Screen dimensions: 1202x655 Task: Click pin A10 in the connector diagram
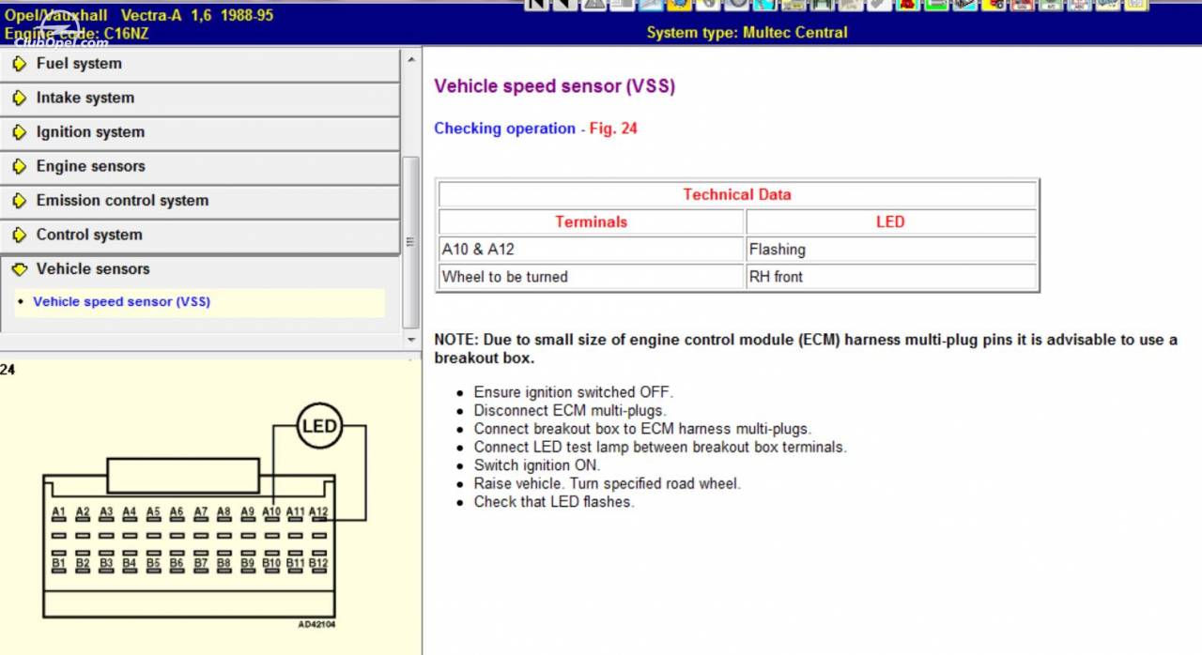click(271, 514)
